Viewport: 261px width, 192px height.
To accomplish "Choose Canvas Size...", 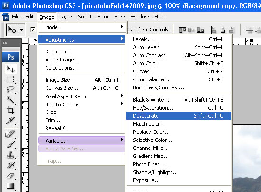I will [82, 88].
